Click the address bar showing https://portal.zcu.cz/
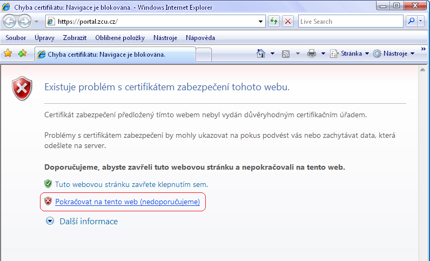 (156, 22)
